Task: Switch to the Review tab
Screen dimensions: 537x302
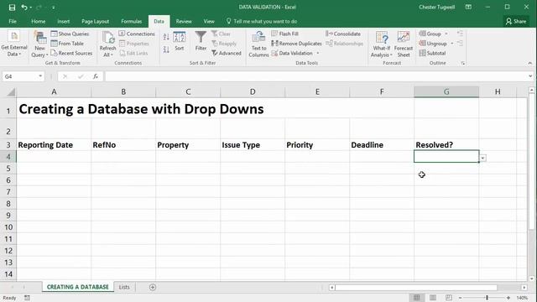Action: [184, 21]
